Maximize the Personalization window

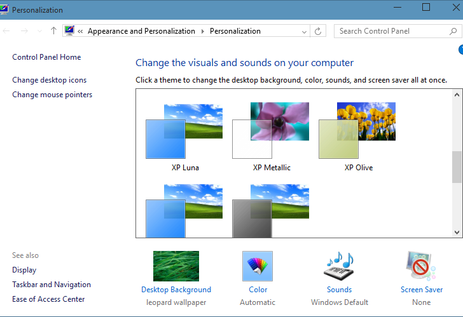(x=426, y=7)
